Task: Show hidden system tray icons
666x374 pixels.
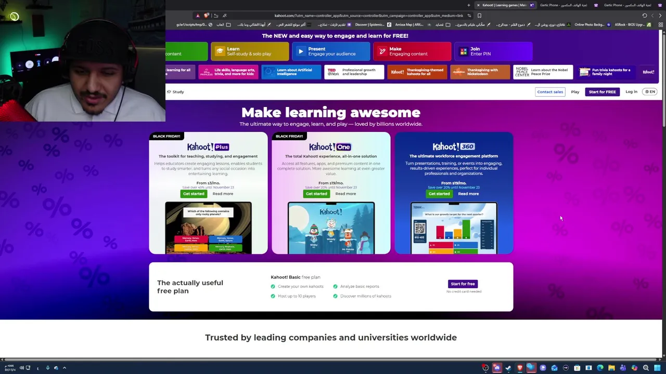Action: 65,368
